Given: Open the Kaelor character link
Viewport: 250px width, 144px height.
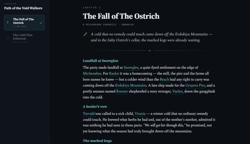Looking at the screenshot, I should click(x=114, y=73).
